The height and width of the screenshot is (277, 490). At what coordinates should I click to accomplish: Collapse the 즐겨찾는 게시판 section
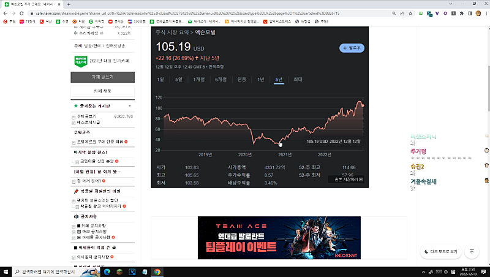(130, 106)
